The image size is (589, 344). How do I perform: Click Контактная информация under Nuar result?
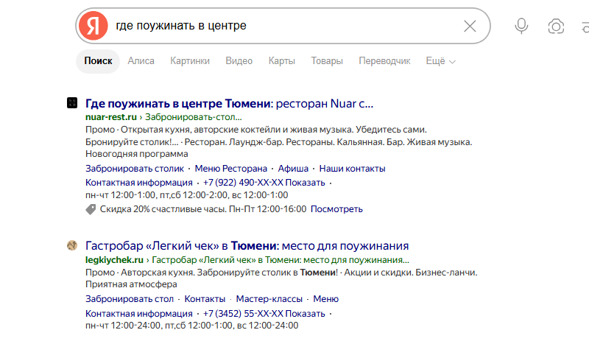pyautogui.click(x=138, y=183)
